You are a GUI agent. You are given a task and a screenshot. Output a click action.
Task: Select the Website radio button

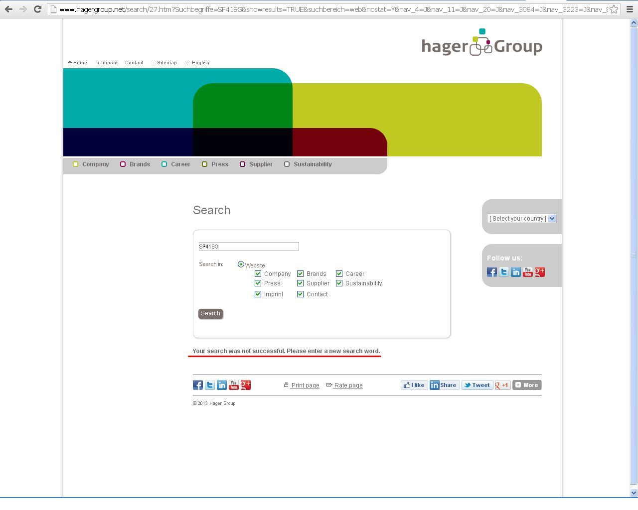[x=241, y=264]
